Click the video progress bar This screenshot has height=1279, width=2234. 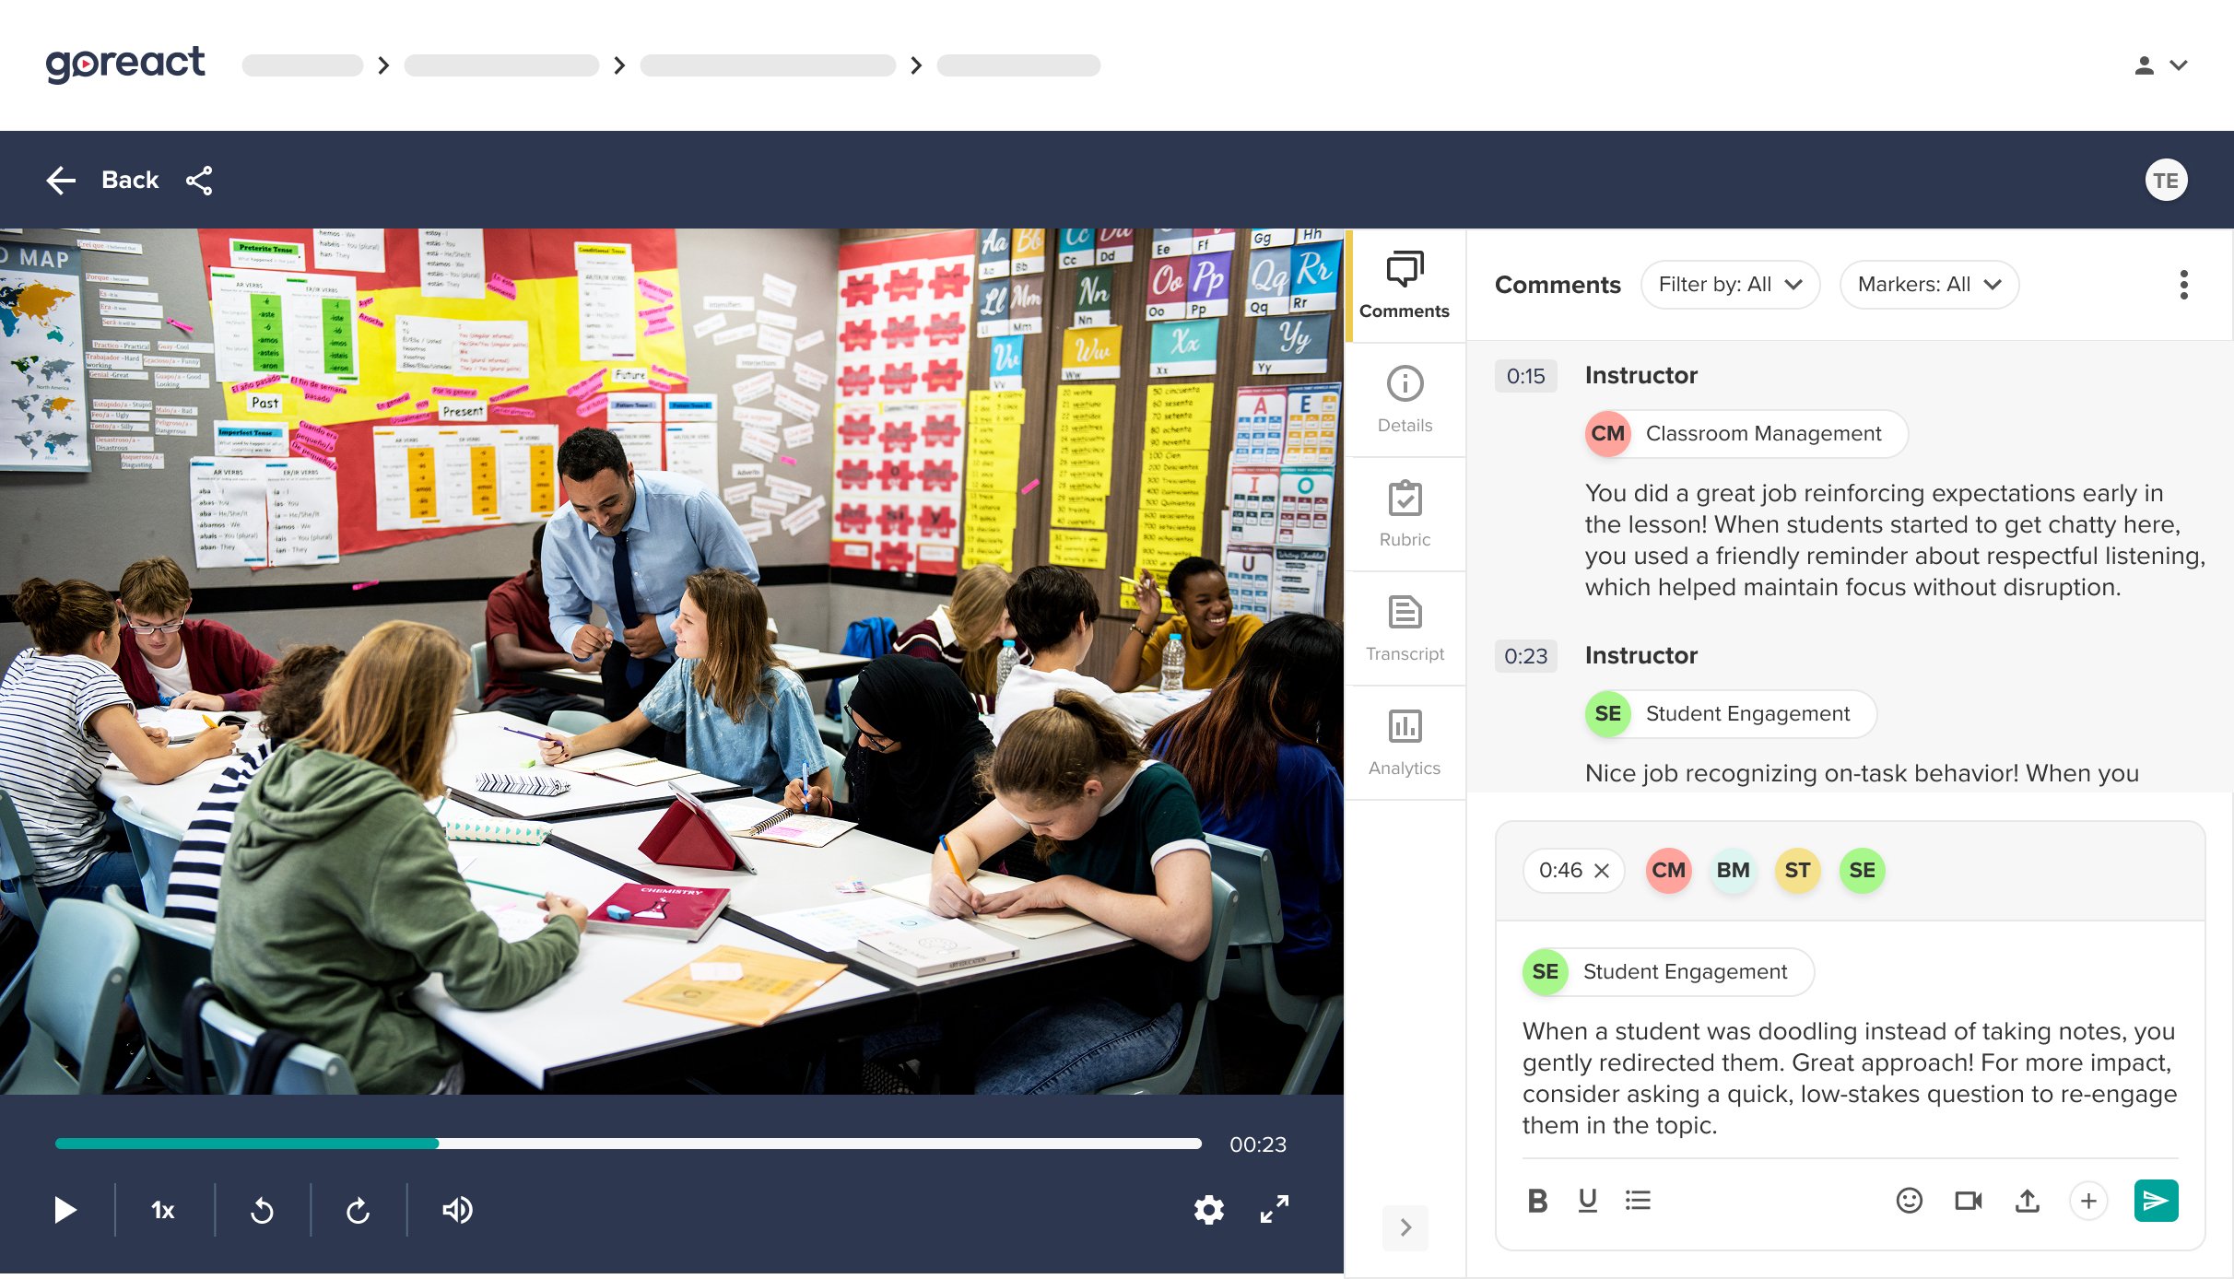627,1144
